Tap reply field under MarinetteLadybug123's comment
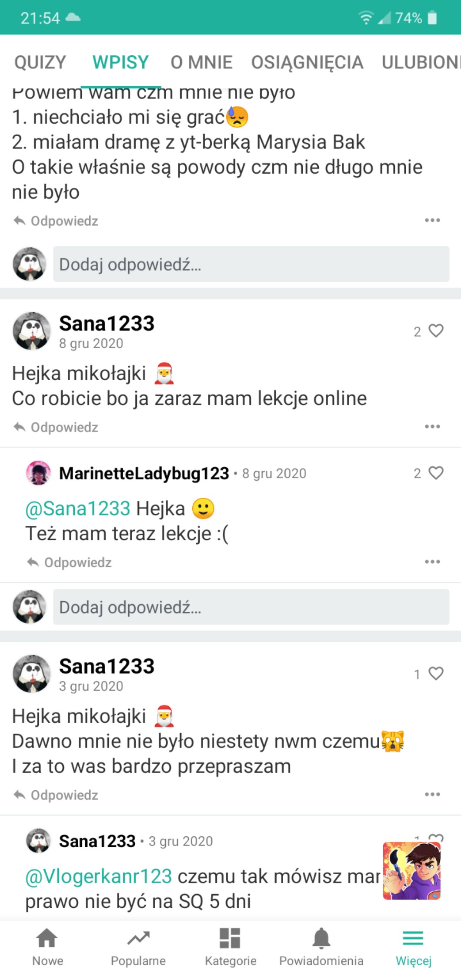This screenshot has height=974, width=461. [251, 607]
